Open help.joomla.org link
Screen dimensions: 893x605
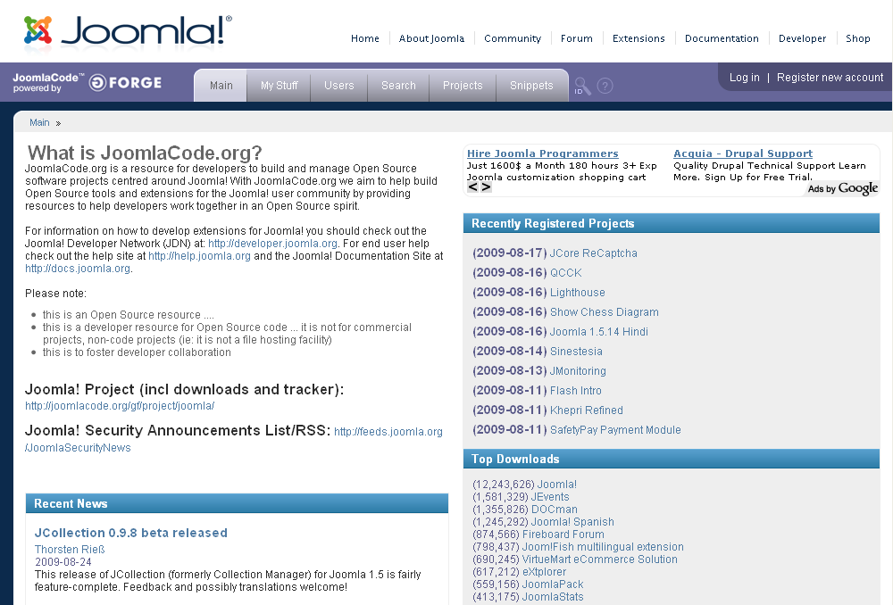(199, 256)
